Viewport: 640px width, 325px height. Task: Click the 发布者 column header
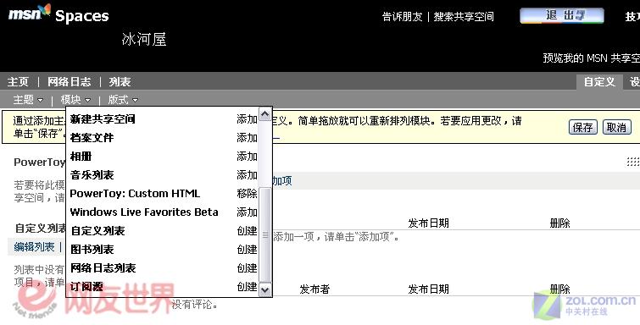coord(314,289)
